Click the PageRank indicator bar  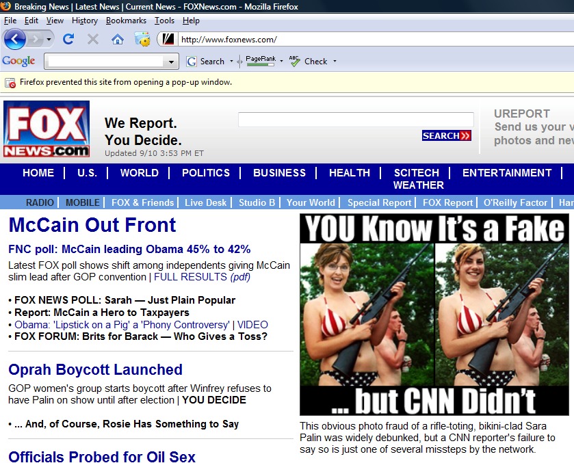260,64
